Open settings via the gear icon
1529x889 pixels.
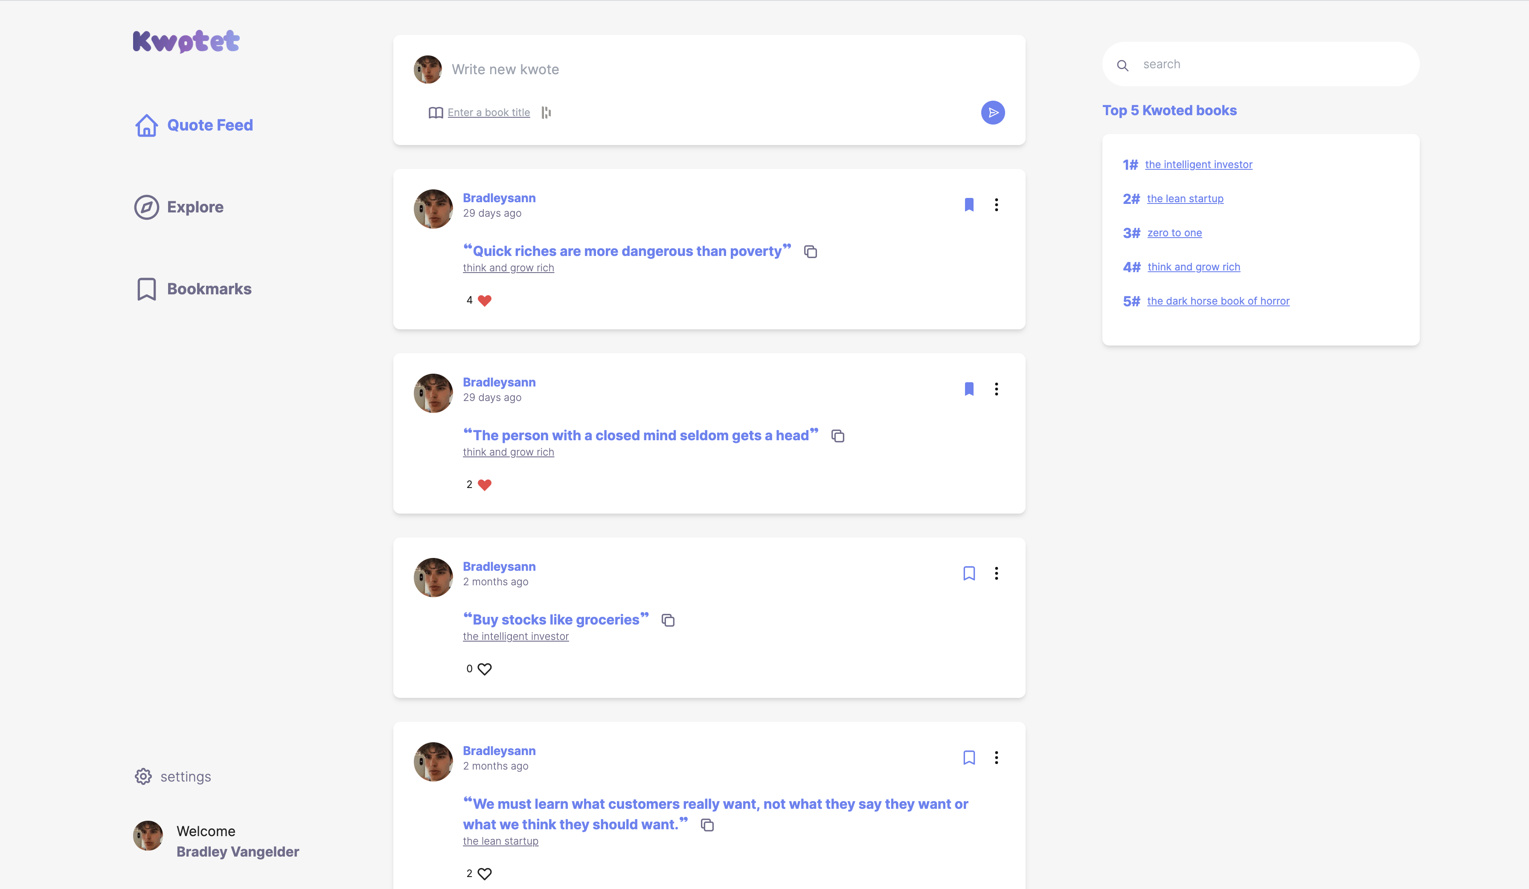pos(143,776)
